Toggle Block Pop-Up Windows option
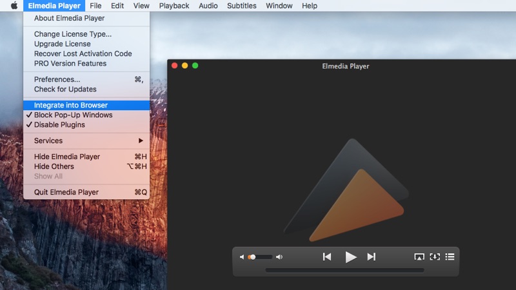Image resolution: width=516 pixels, height=290 pixels. point(86,115)
